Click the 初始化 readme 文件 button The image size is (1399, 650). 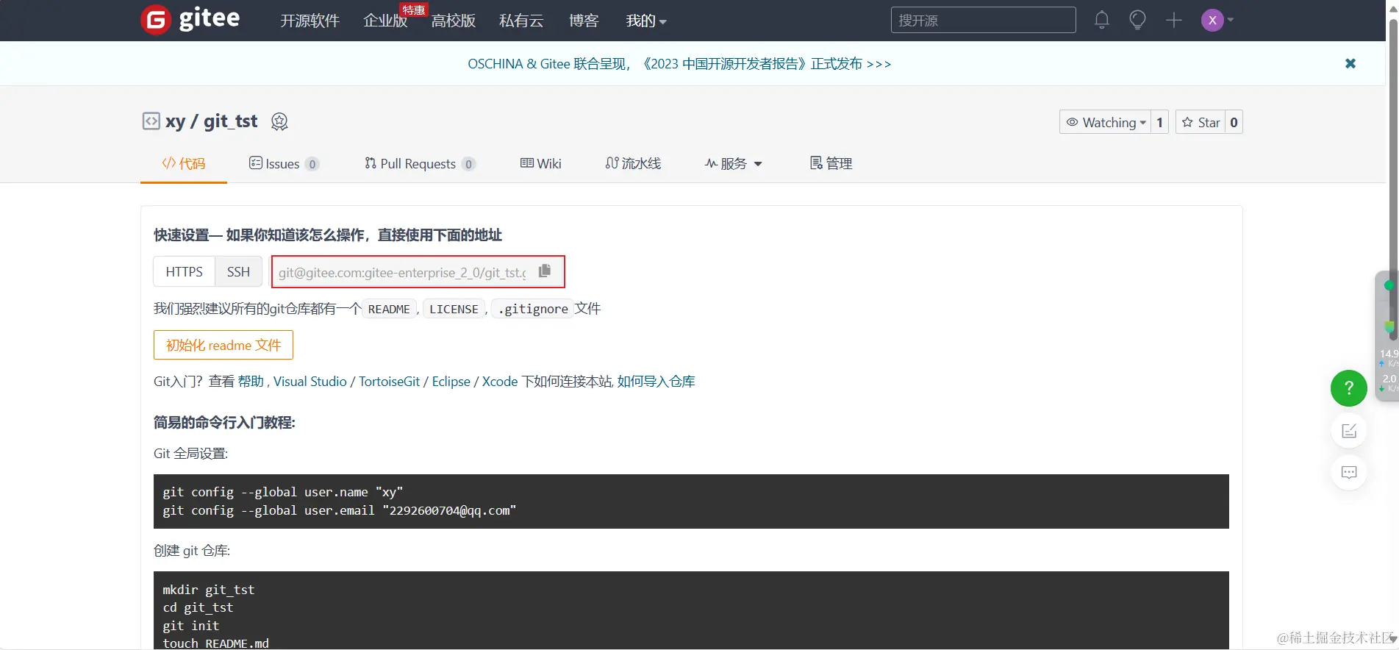223,345
